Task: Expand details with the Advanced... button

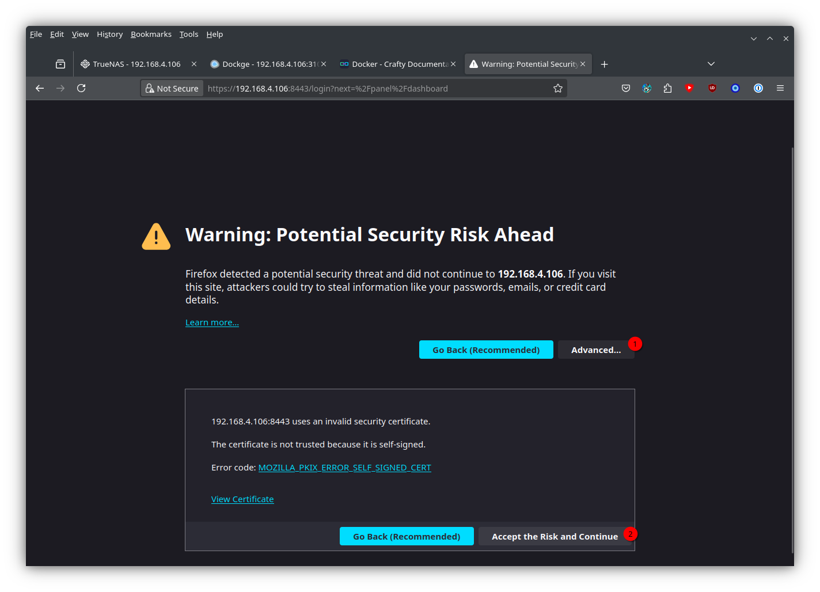Action: [x=595, y=350]
